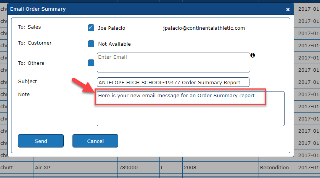320x178 pixels.
Task: Select the Air XP cell in background table
Action: pos(76,167)
